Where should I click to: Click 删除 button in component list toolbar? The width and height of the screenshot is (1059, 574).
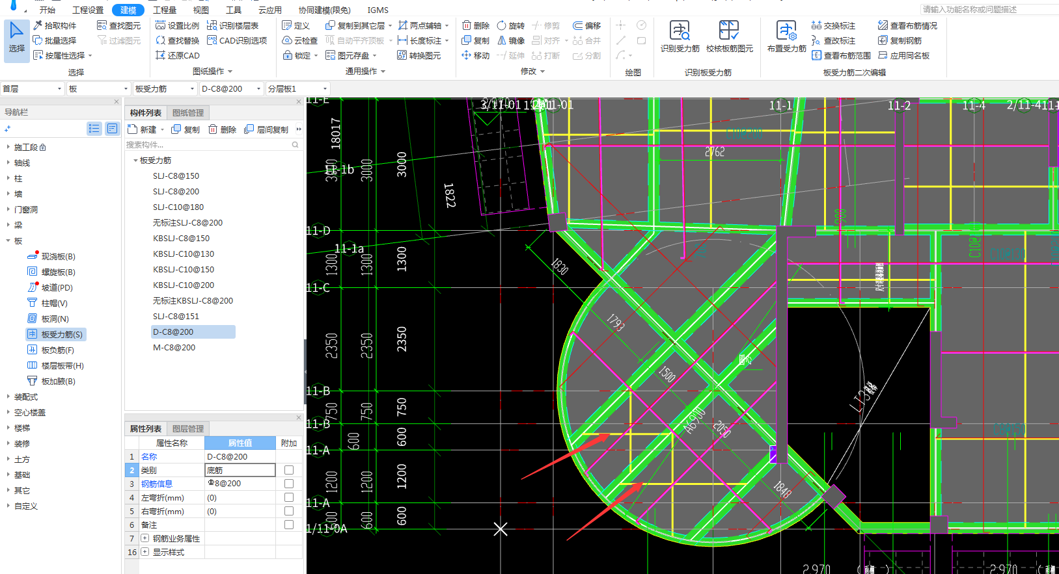[x=223, y=129]
